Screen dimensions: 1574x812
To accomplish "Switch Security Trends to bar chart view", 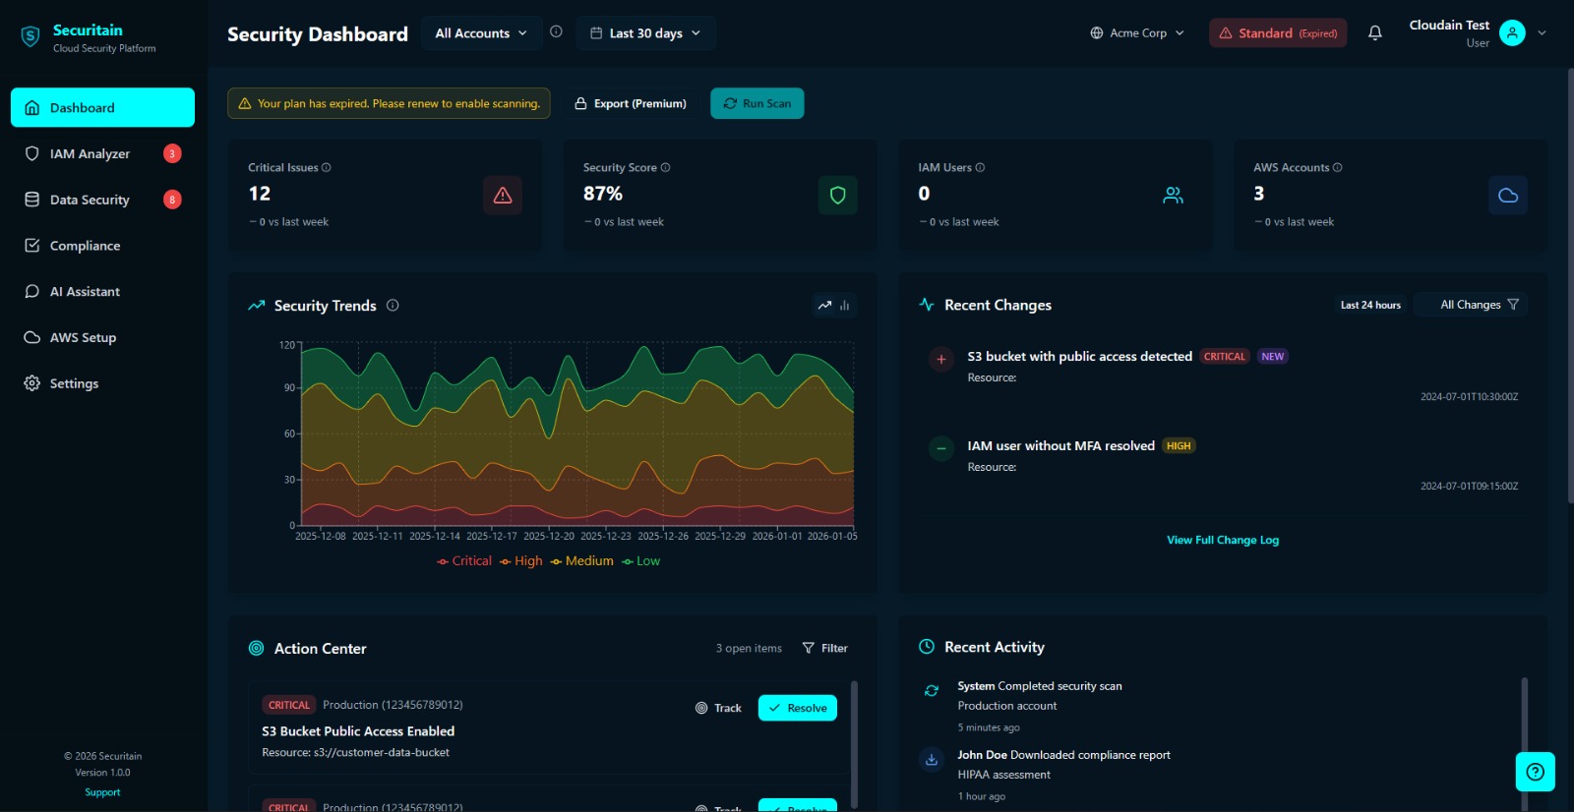I will (x=844, y=305).
